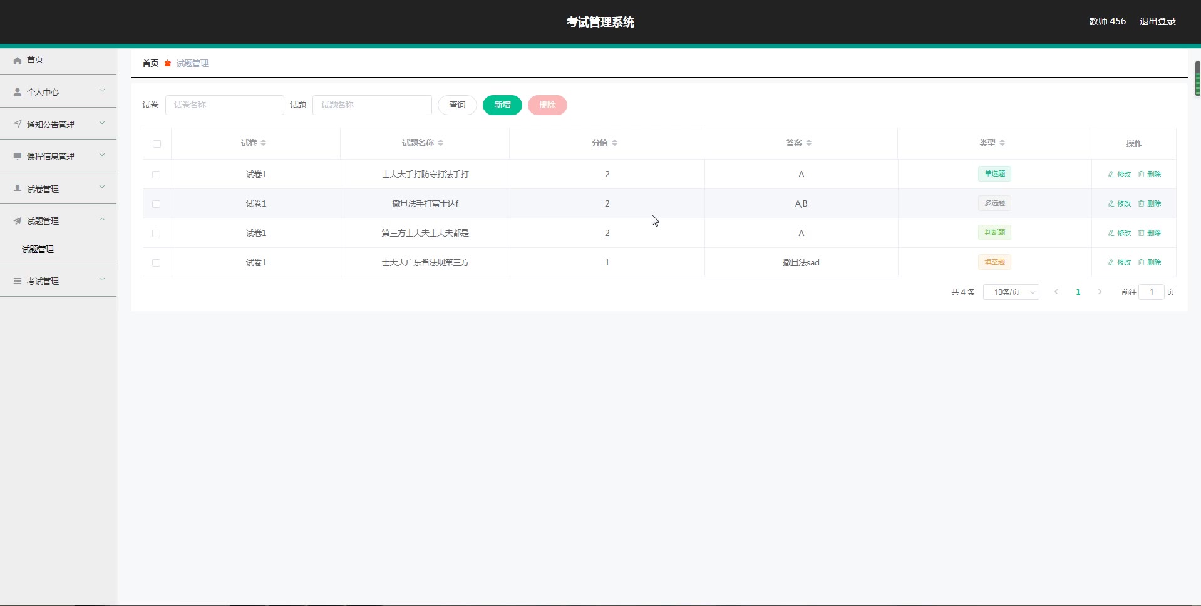Click the 填空题 type tag

(x=994, y=262)
